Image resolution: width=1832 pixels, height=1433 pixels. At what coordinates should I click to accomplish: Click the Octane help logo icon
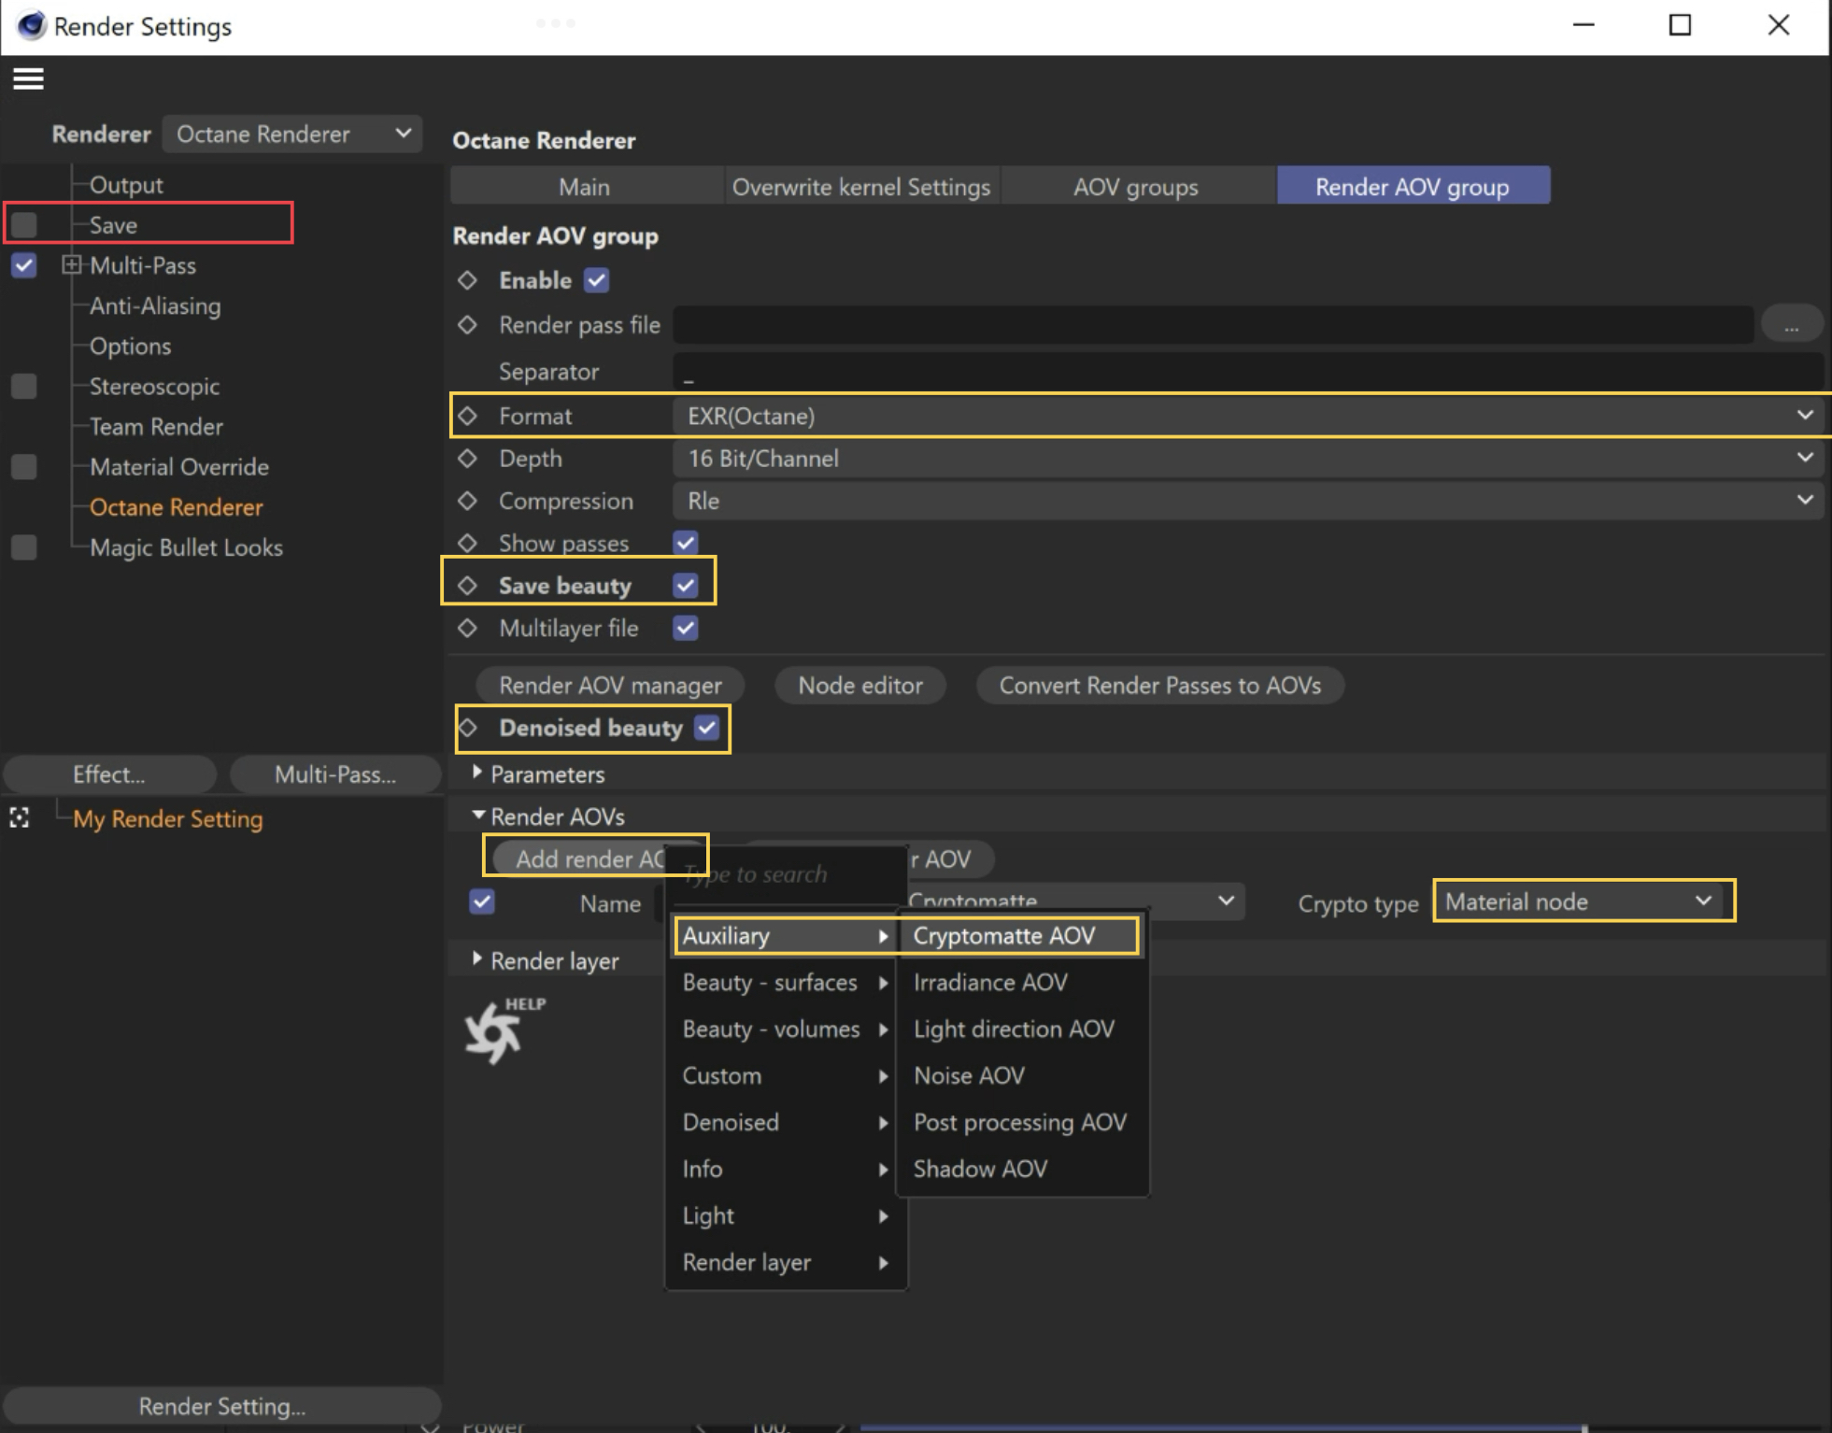pyautogui.click(x=495, y=1032)
